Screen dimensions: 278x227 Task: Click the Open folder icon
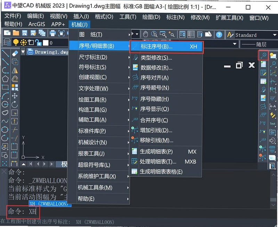pos(16,33)
